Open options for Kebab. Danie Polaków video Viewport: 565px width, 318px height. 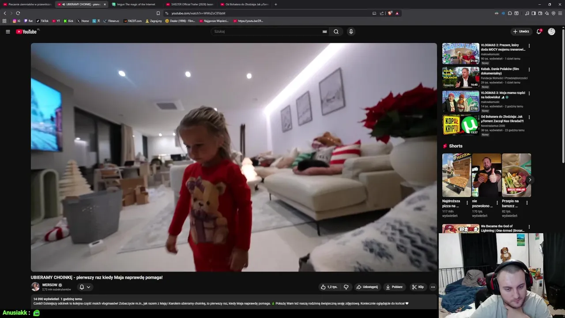[x=529, y=70]
